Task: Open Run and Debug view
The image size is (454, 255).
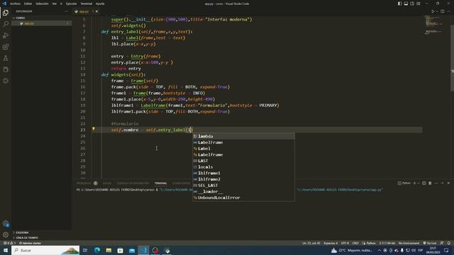Action: coord(6,35)
